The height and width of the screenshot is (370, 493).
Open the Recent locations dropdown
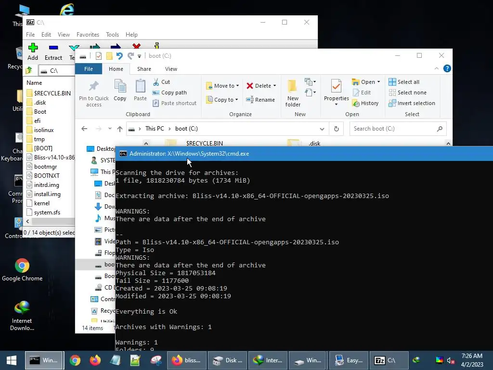[x=110, y=129]
